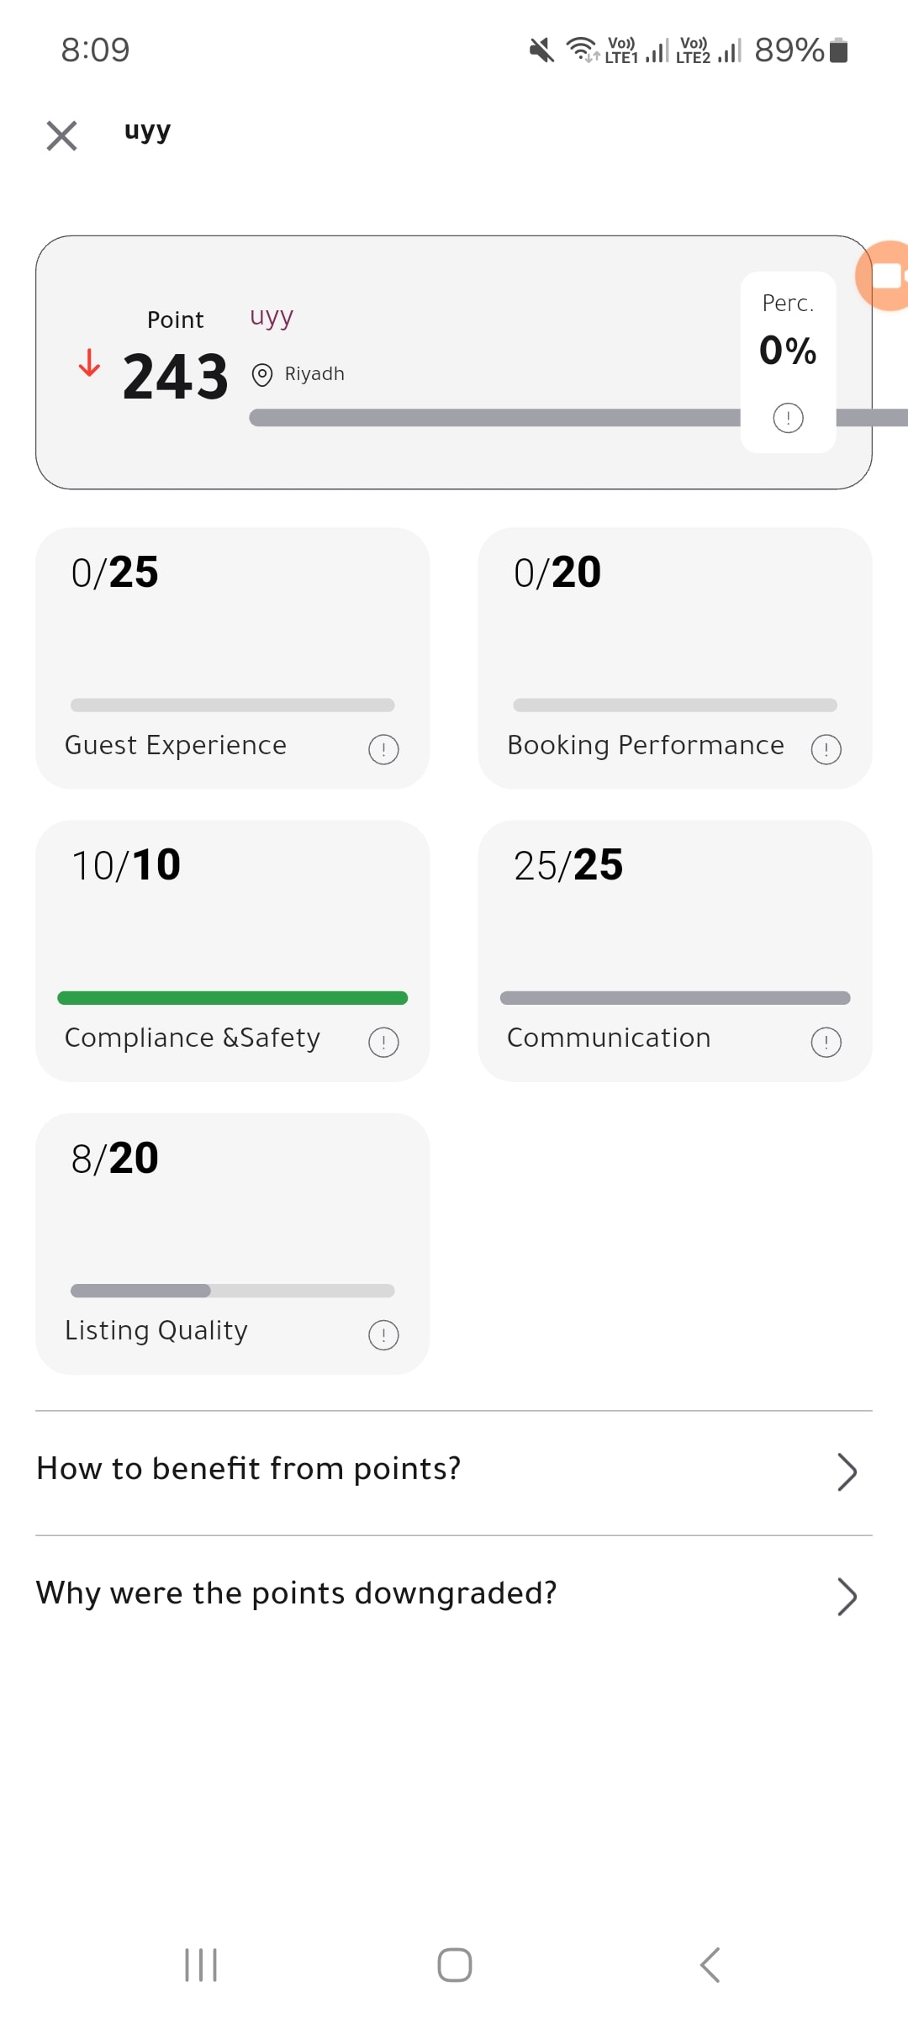
Task: Tap info icon beside Booking Performance
Action: (826, 749)
